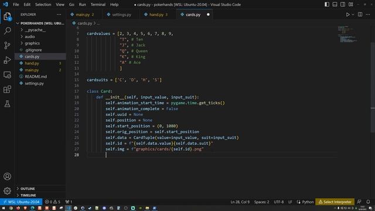
Task: Switch to the settings.py tab
Action: [121, 15]
